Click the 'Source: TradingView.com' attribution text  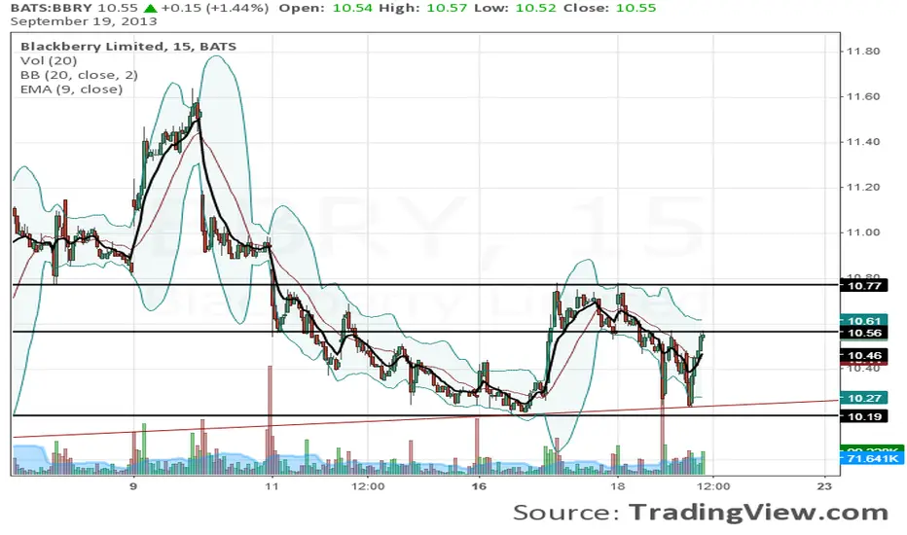click(x=701, y=513)
